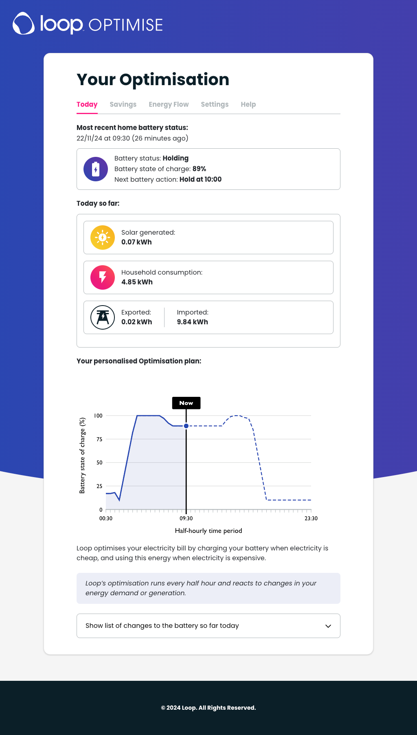
Task: Click the Battery status Holding card
Action: [x=208, y=169]
